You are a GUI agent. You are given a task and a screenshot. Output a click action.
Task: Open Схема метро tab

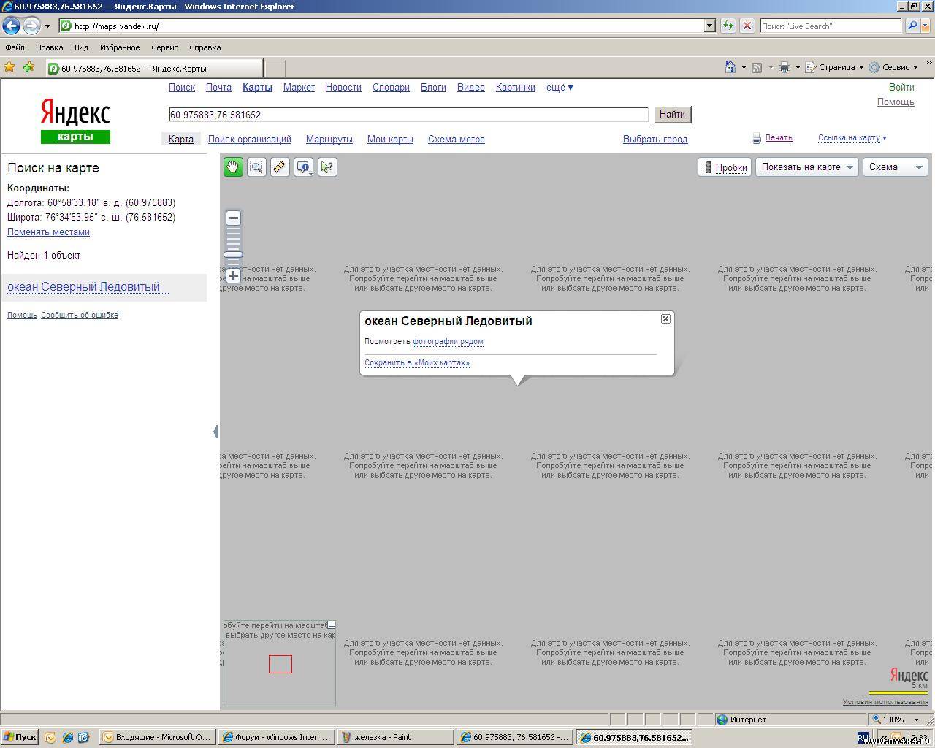457,140
